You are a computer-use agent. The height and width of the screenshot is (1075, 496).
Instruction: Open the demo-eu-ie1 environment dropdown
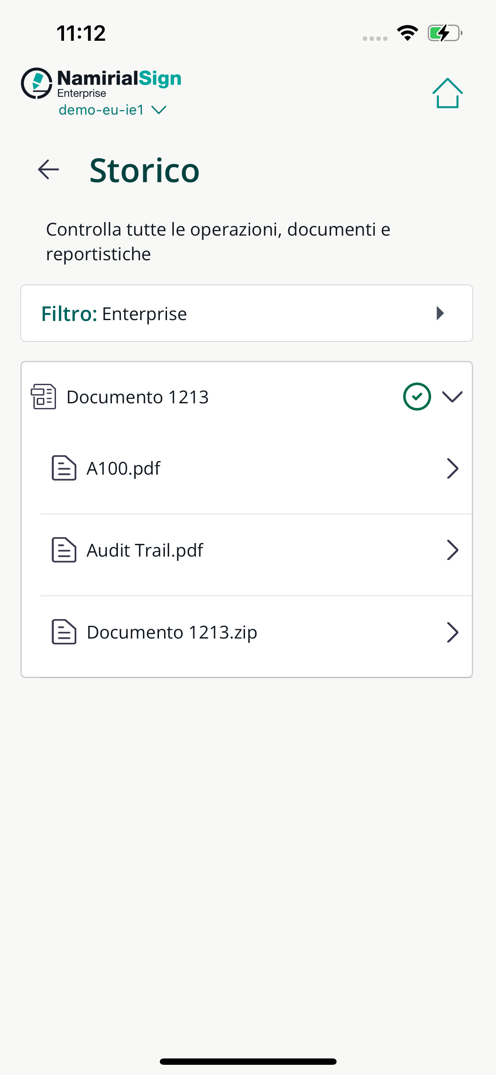[112, 110]
